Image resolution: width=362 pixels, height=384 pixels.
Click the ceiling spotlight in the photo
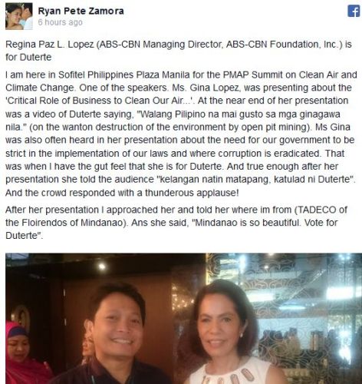[102, 266]
